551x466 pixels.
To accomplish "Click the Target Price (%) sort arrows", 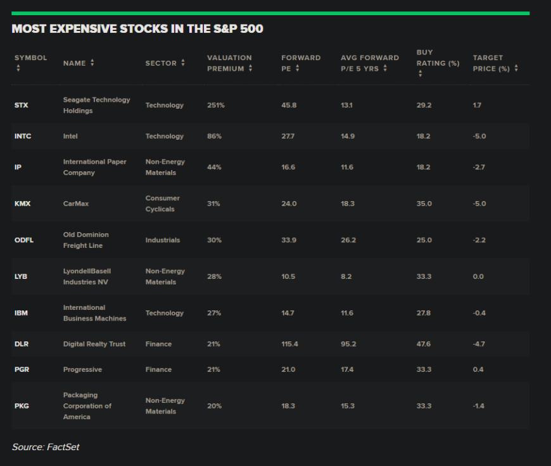I will 516,68.
